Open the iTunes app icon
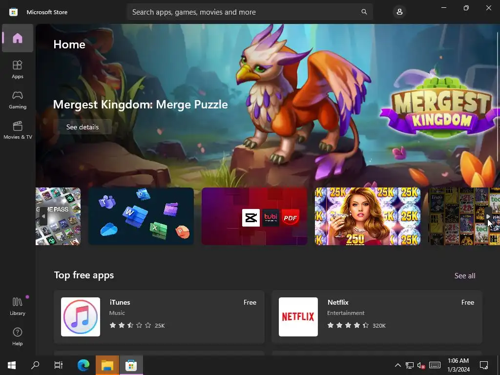This screenshot has height=375, width=500. [81, 316]
